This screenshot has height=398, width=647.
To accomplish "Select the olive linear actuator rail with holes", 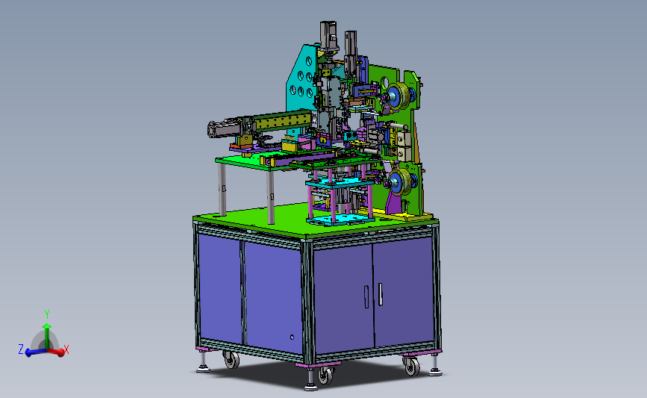I will (x=283, y=120).
